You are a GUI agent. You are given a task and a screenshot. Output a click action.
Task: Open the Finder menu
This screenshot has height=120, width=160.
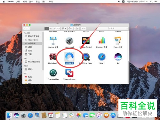click(11, 2)
